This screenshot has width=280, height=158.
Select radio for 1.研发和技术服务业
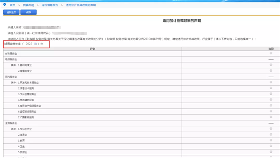(x=271, y=82)
